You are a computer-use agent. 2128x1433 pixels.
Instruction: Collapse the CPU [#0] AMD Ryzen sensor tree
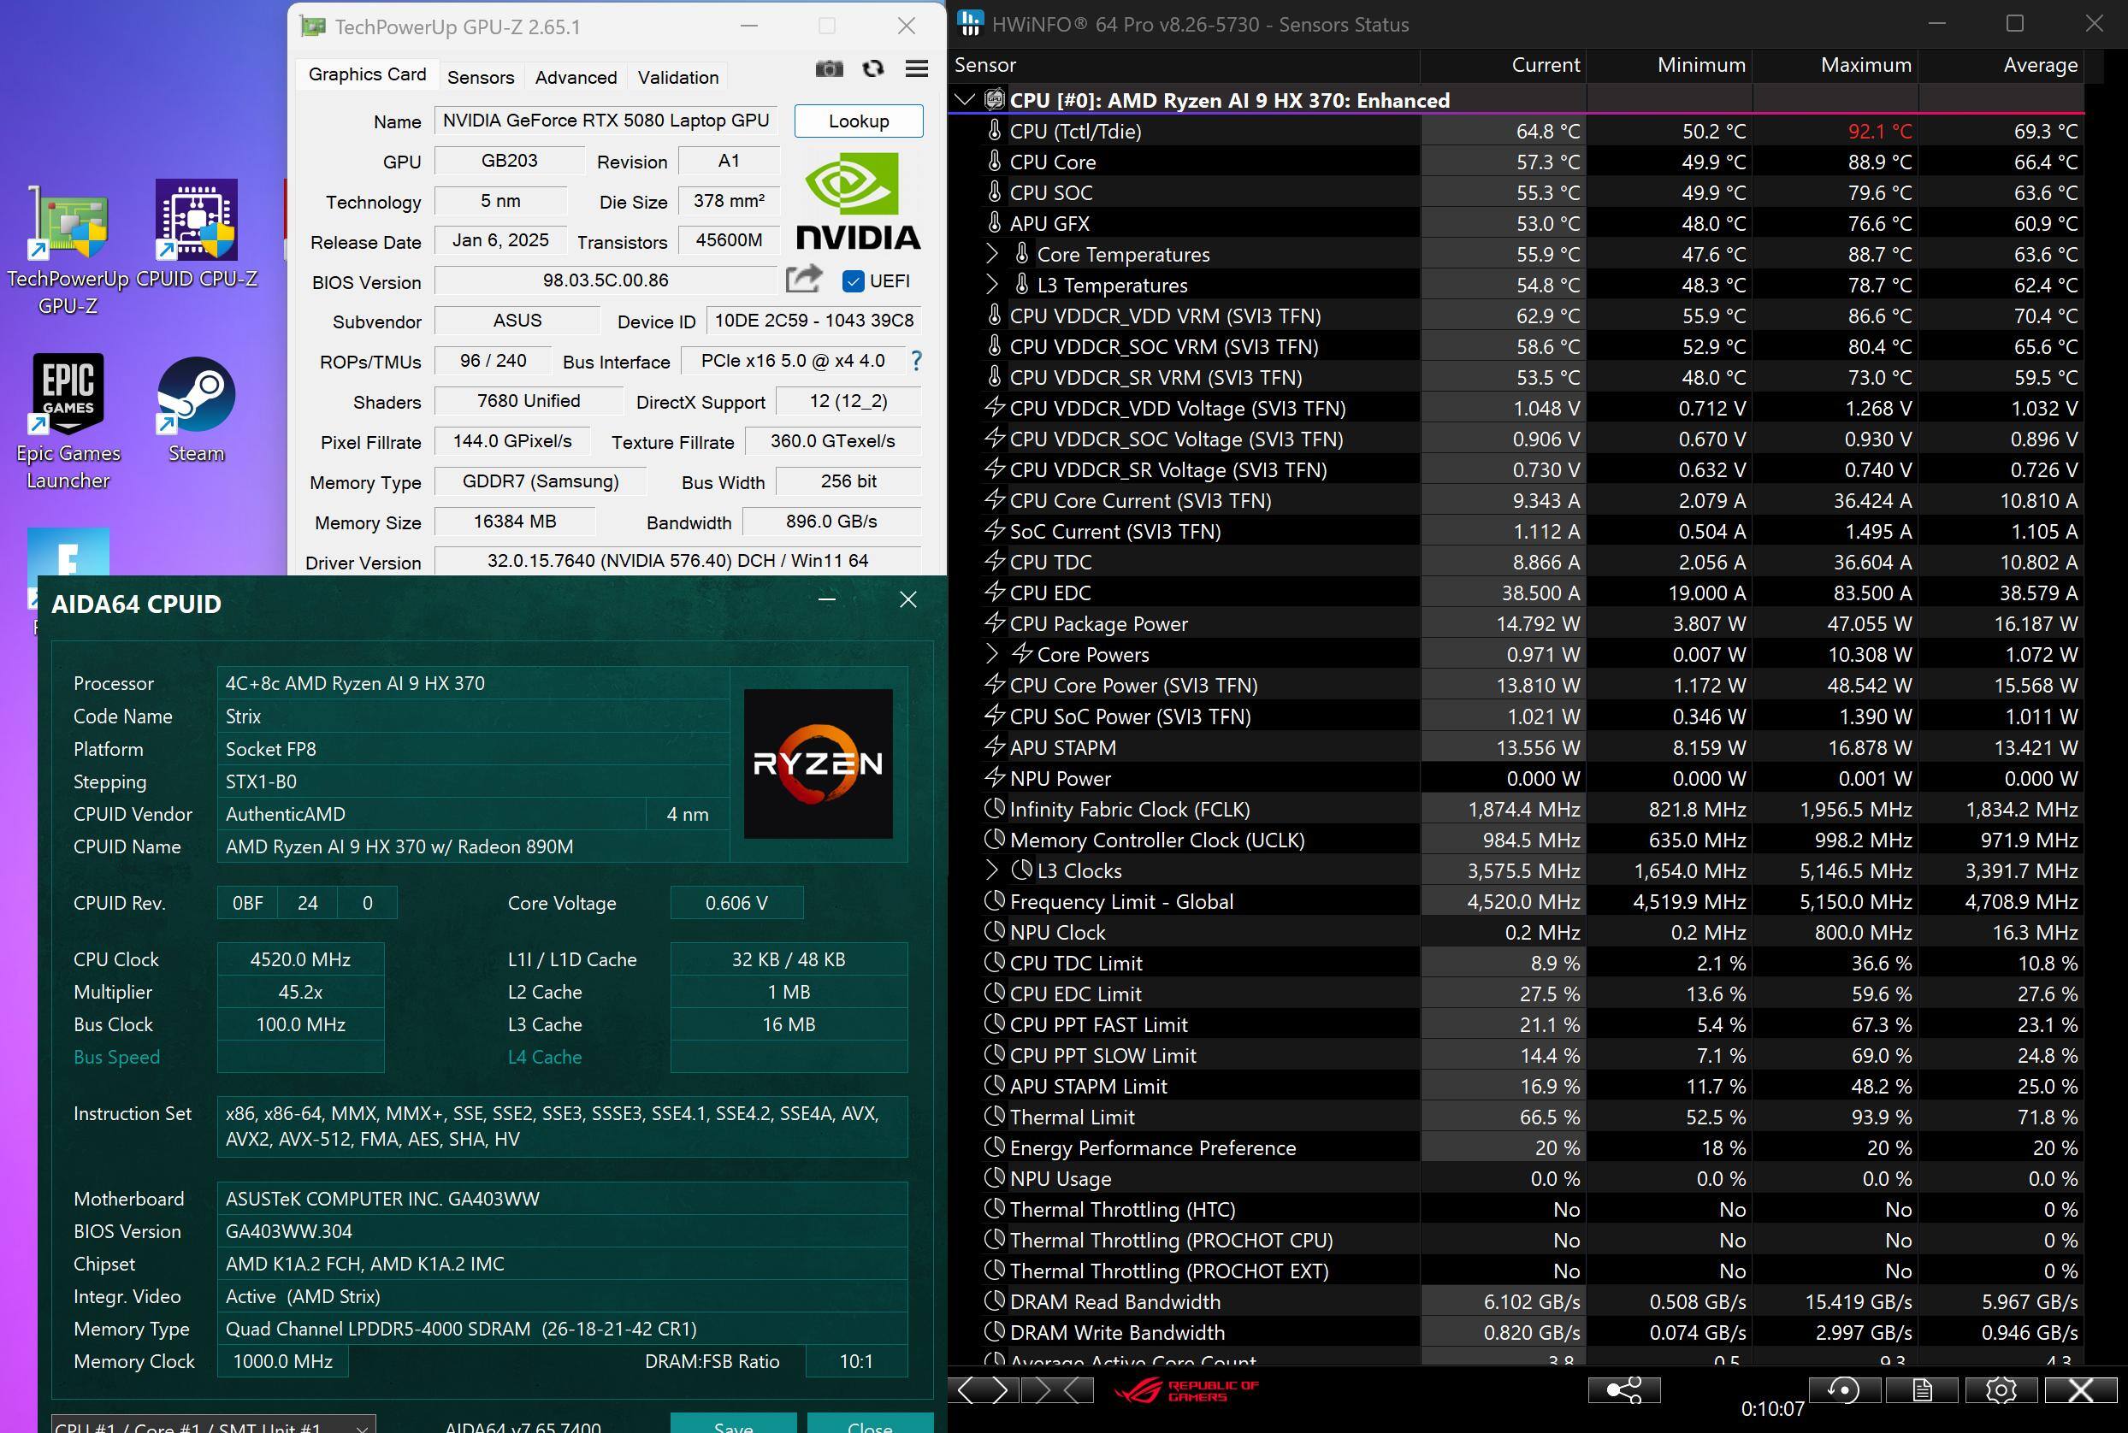965,100
